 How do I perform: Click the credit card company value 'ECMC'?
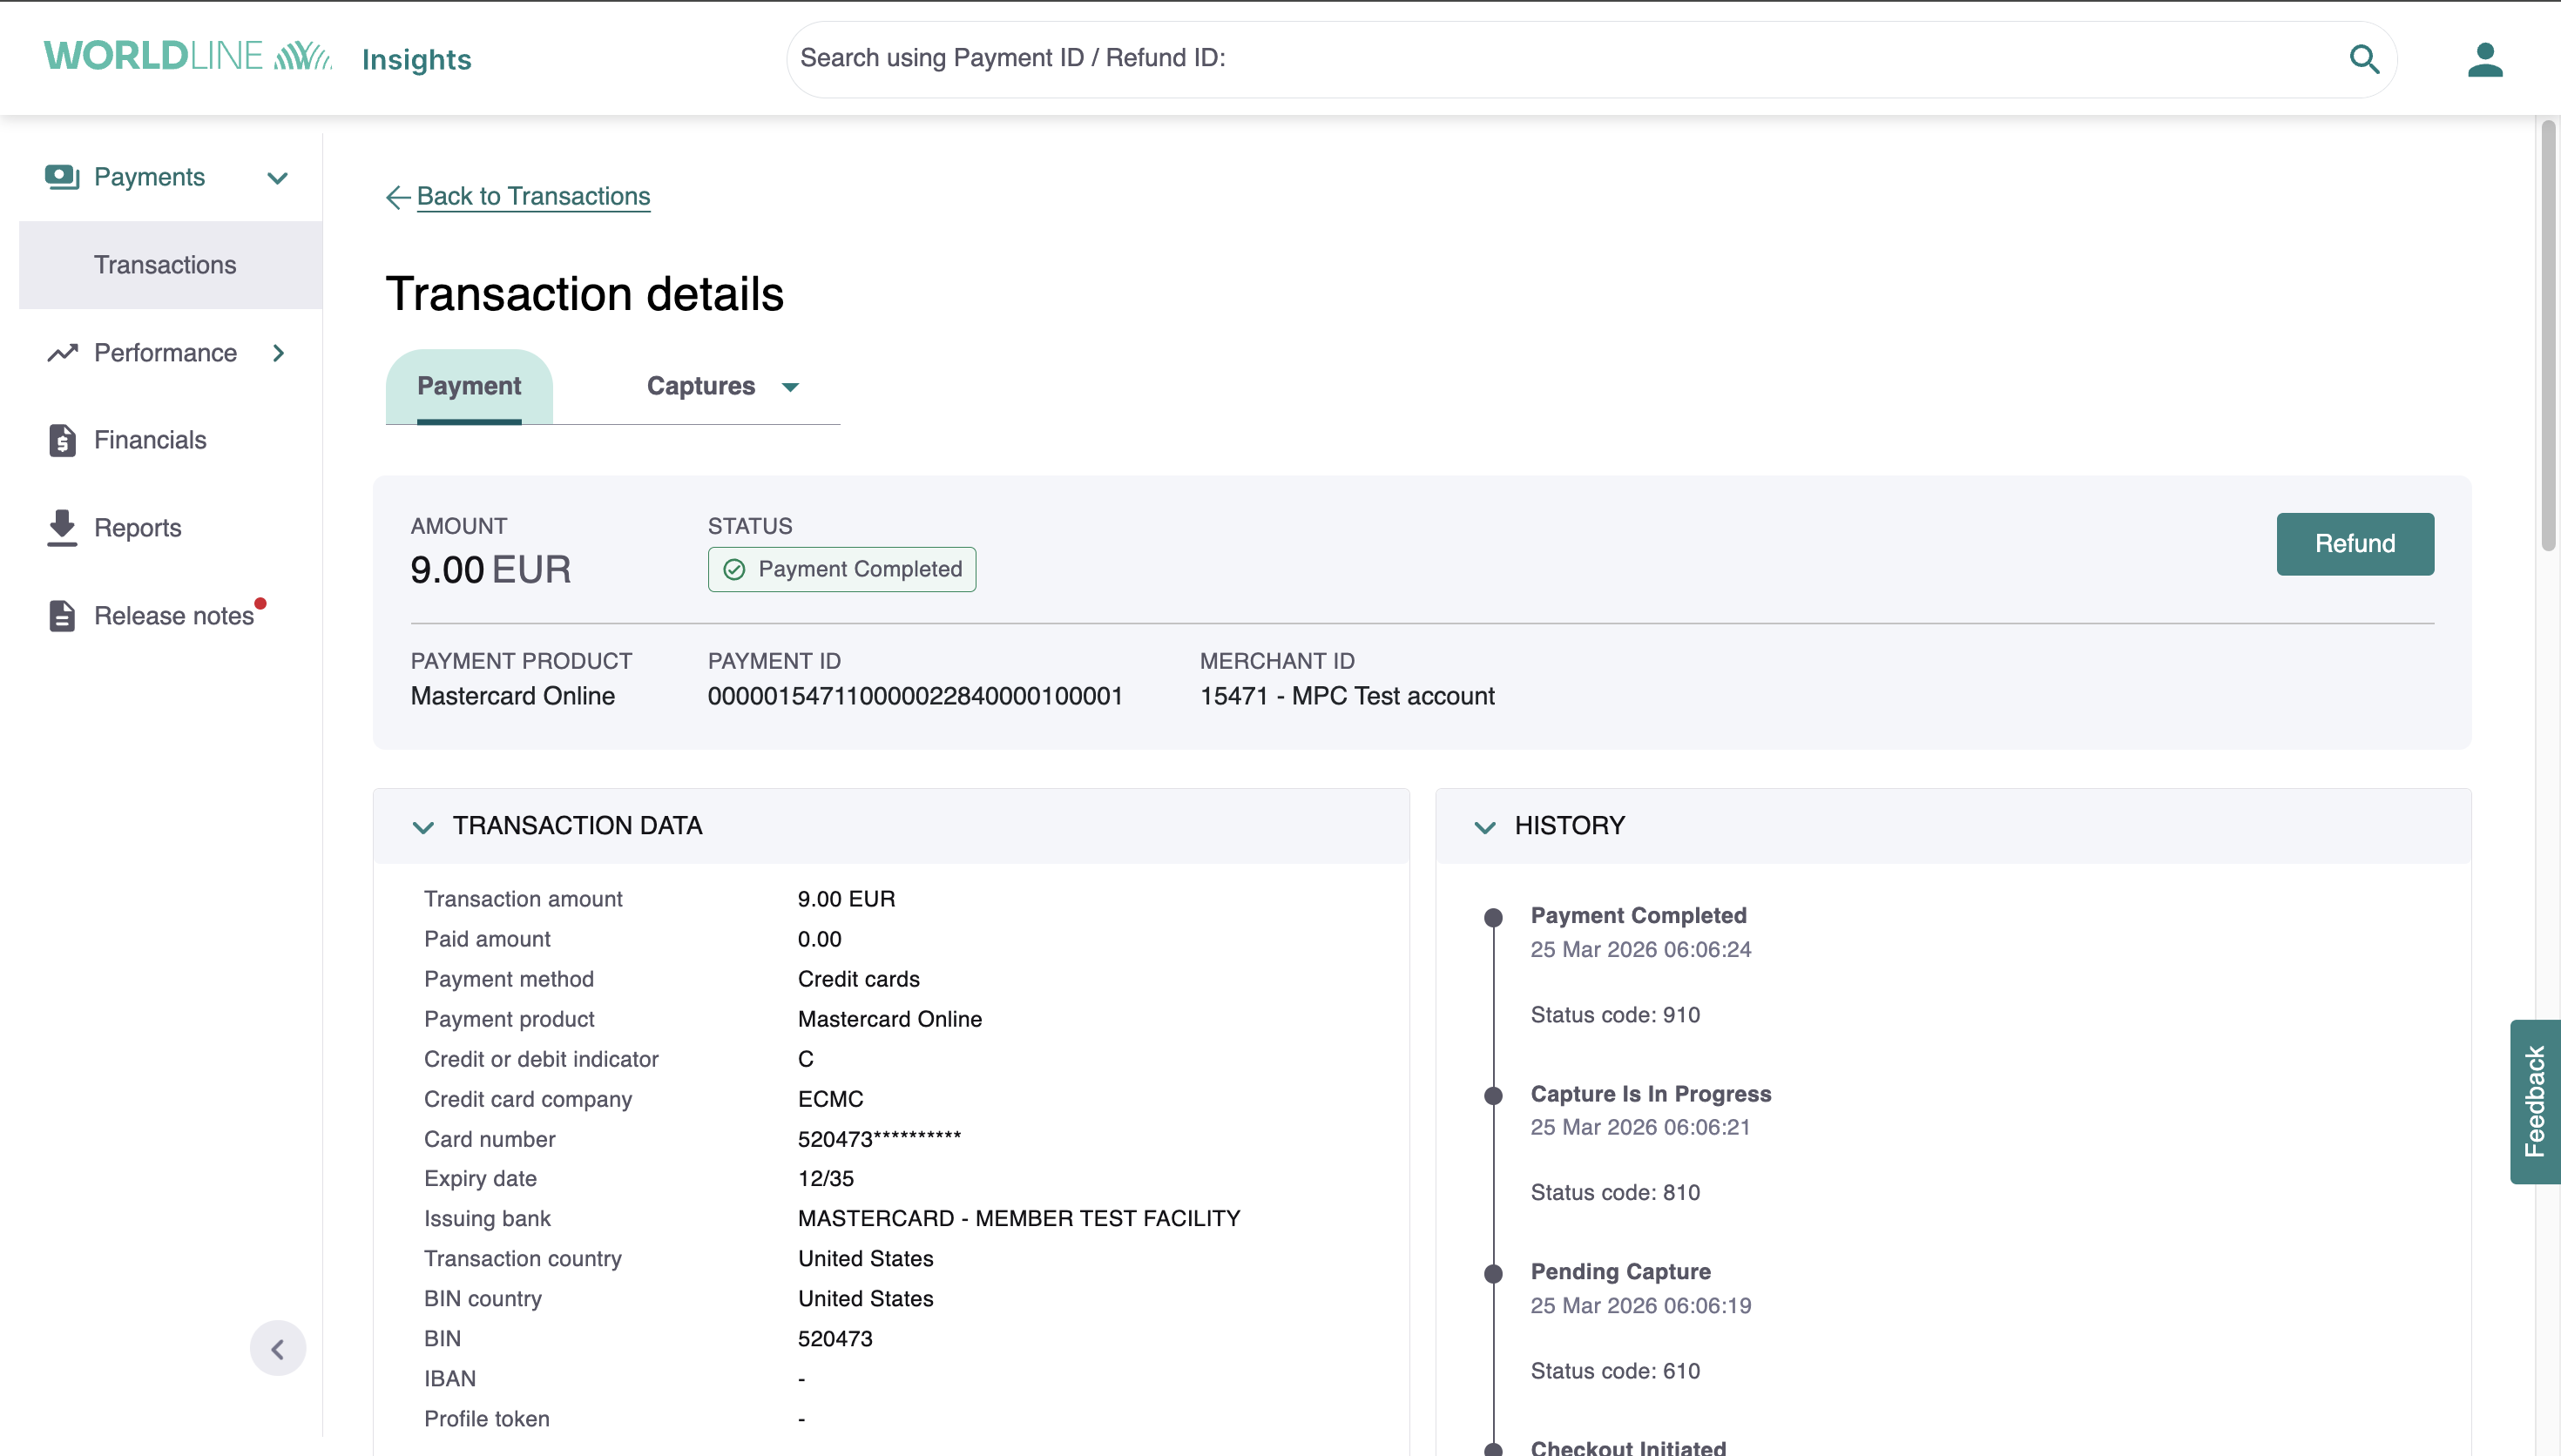tap(830, 1099)
